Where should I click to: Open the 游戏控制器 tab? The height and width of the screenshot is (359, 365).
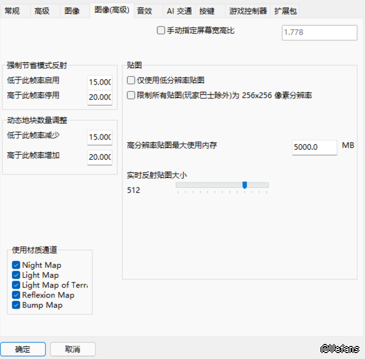(248, 11)
